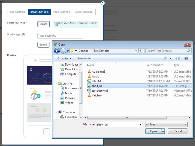
Task: Click the blue Back arrow in file dialog
Action: pos(57,51)
